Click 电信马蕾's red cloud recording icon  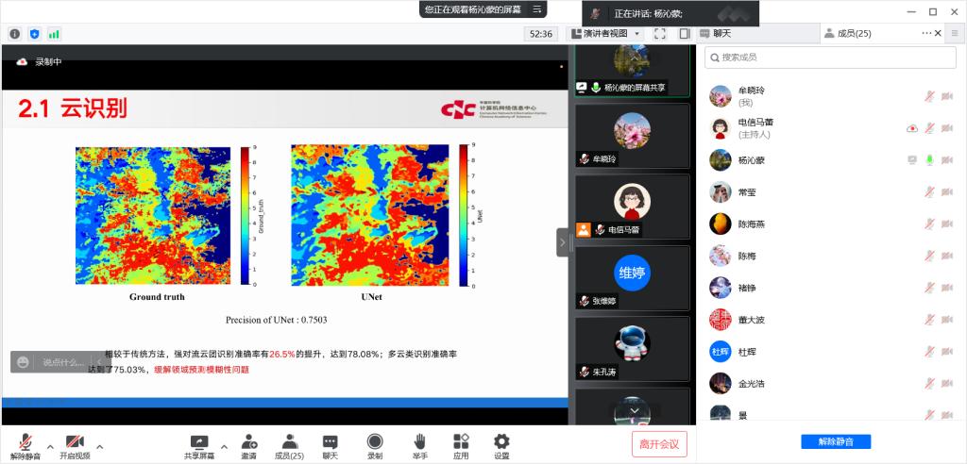(912, 128)
